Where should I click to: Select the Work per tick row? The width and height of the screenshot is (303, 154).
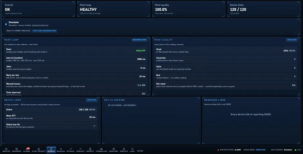point(76,76)
